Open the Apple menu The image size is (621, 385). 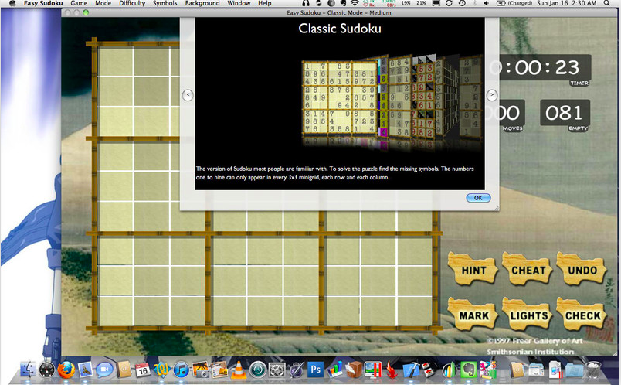[12, 3]
